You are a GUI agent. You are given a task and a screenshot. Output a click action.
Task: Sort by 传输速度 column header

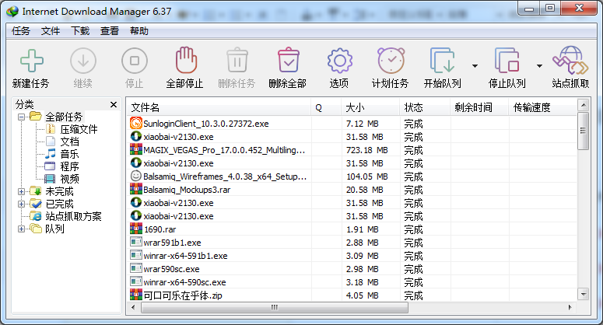click(542, 107)
